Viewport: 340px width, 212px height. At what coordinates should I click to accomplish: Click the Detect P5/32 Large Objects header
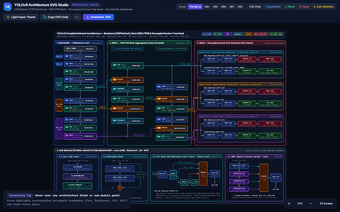point(229,117)
